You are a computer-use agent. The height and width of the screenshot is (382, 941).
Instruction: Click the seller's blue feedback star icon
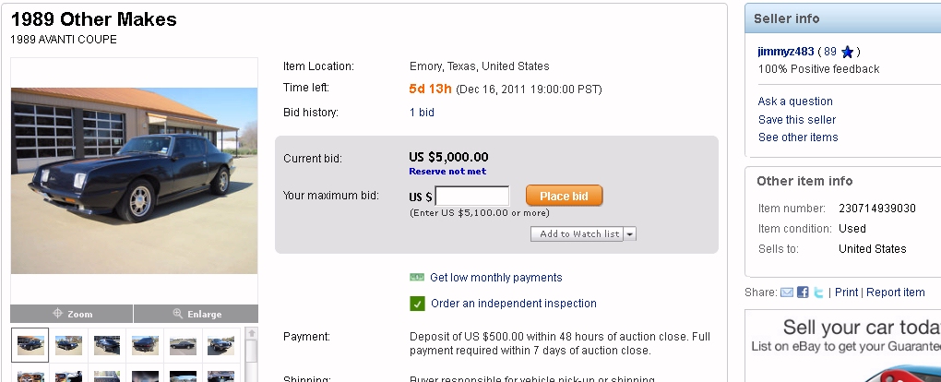pyautogui.click(x=848, y=53)
